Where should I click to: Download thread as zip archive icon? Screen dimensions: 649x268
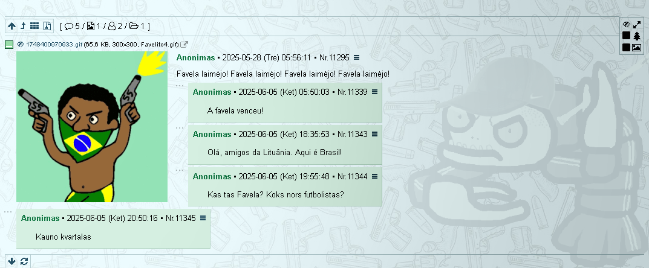click(x=47, y=26)
